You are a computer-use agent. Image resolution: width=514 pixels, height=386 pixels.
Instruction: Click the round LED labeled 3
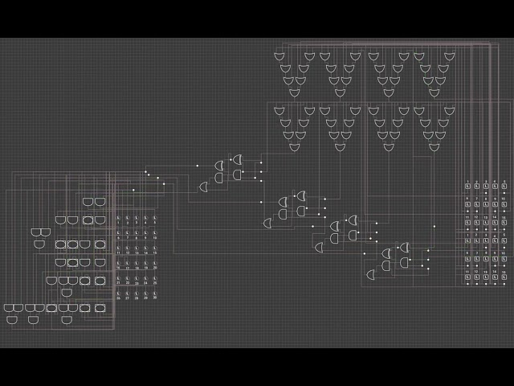[x=137, y=218]
